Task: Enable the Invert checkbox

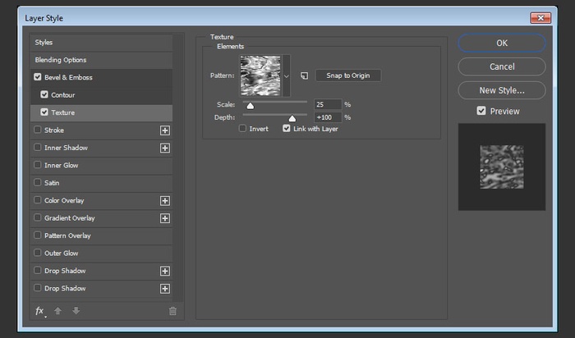Action: pos(243,129)
